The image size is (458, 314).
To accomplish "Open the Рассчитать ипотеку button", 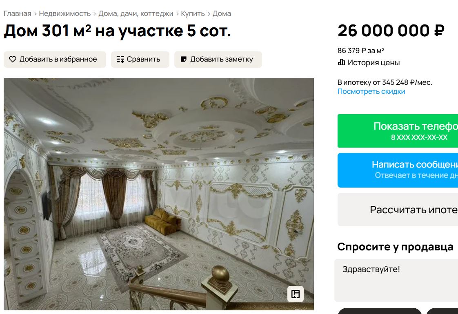I will pyautogui.click(x=398, y=210).
